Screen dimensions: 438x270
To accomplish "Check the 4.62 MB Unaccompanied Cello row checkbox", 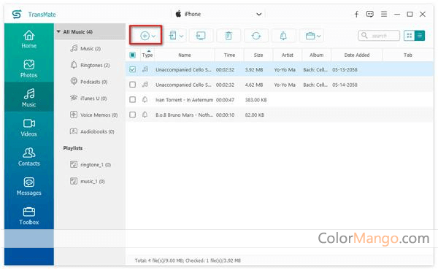I will (x=132, y=85).
